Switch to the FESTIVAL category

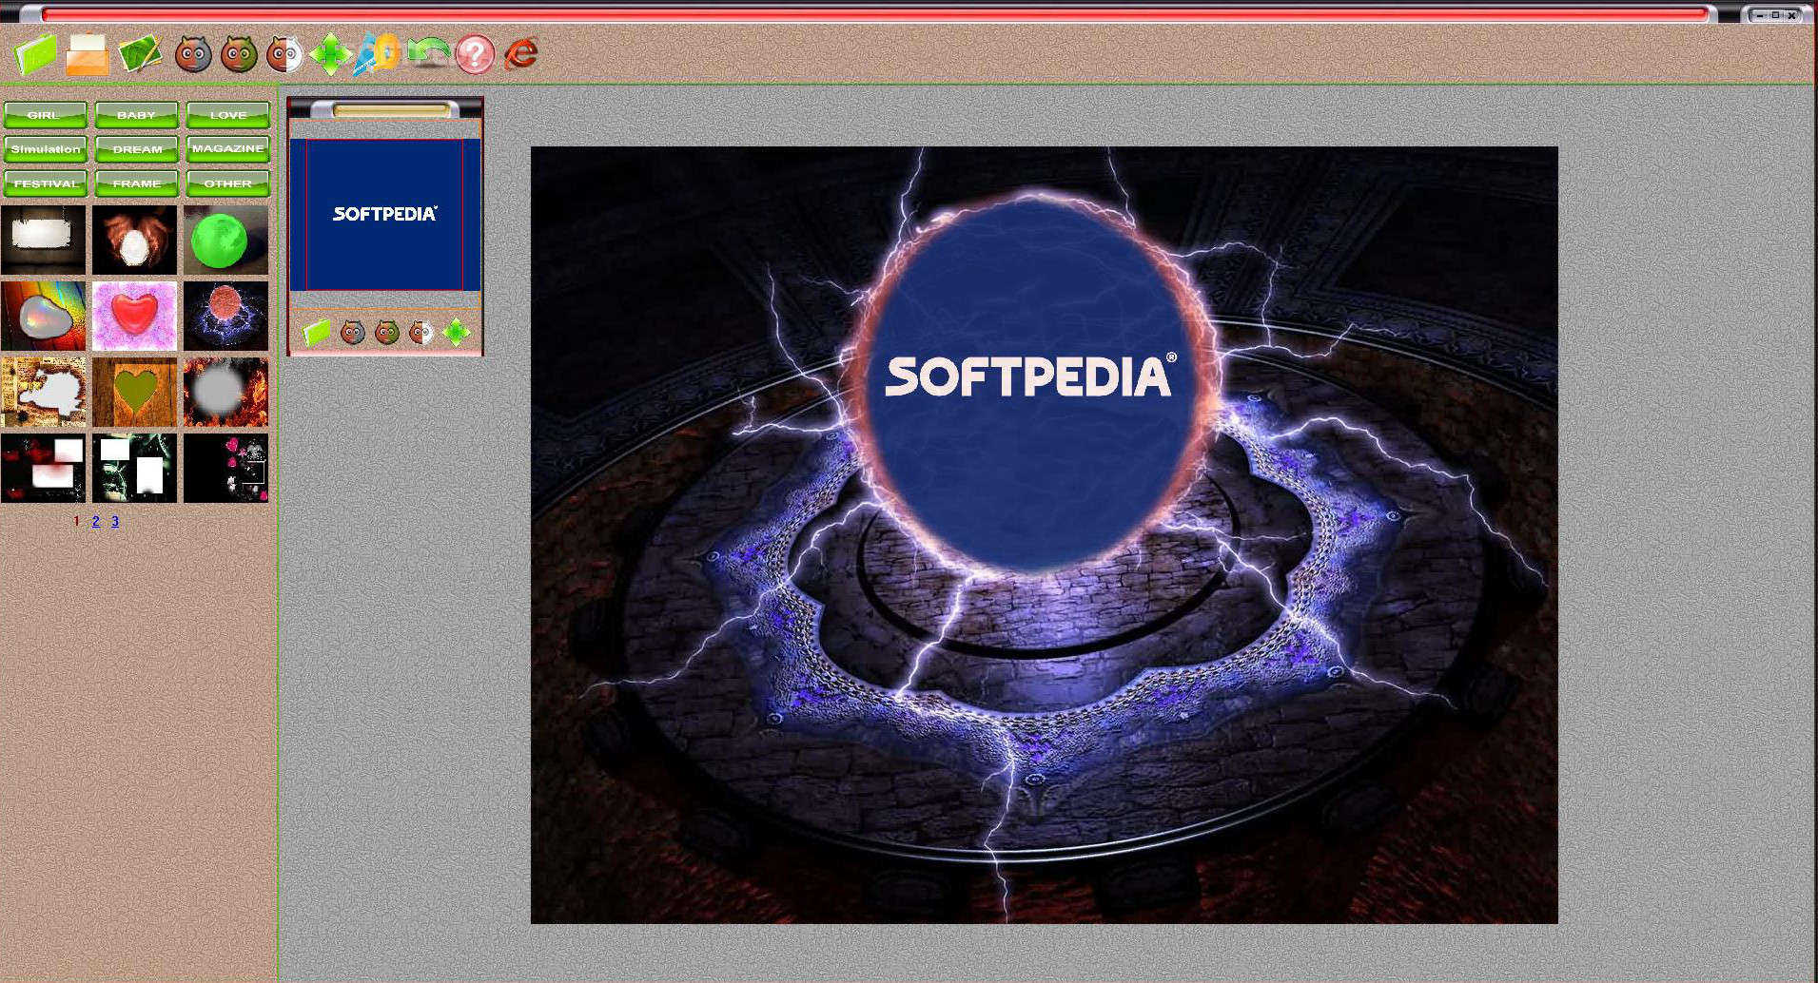45,183
